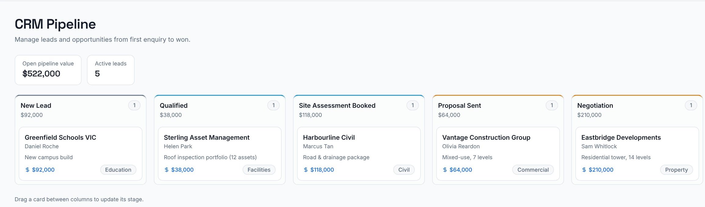
Task: Click the CRM Pipeline page heading
Action: pyautogui.click(x=55, y=24)
